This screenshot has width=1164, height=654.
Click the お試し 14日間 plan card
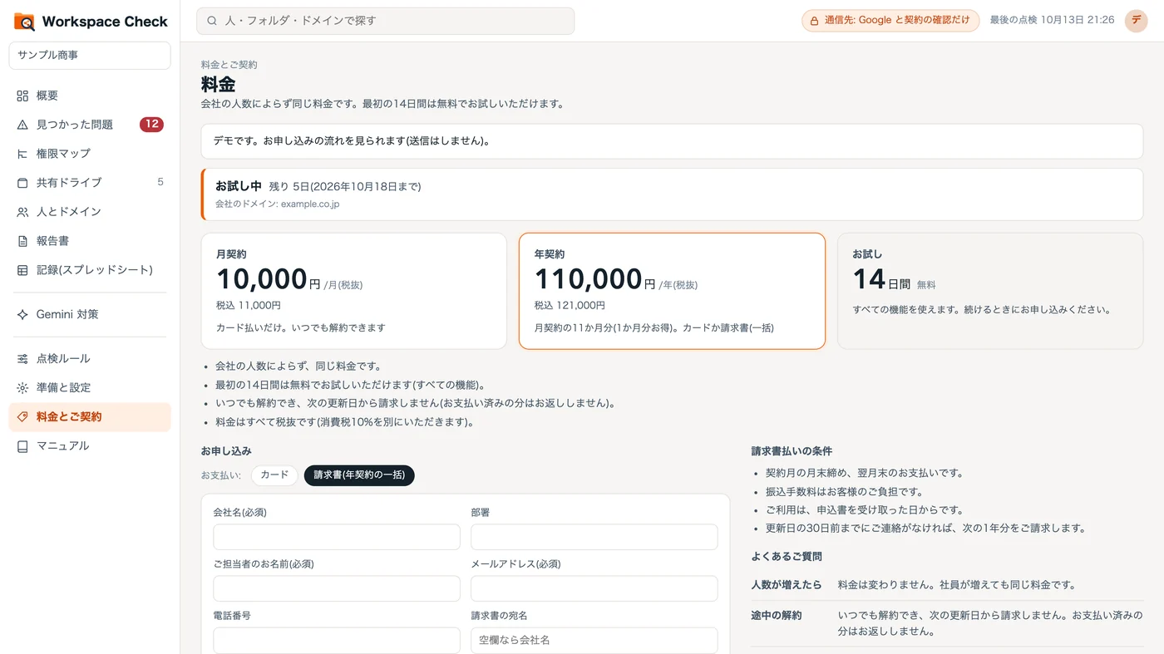click(990, 291)
